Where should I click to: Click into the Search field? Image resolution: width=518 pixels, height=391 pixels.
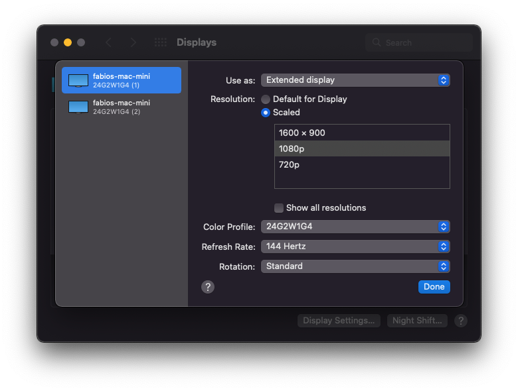pyautogui.click(x=419, y=42)
